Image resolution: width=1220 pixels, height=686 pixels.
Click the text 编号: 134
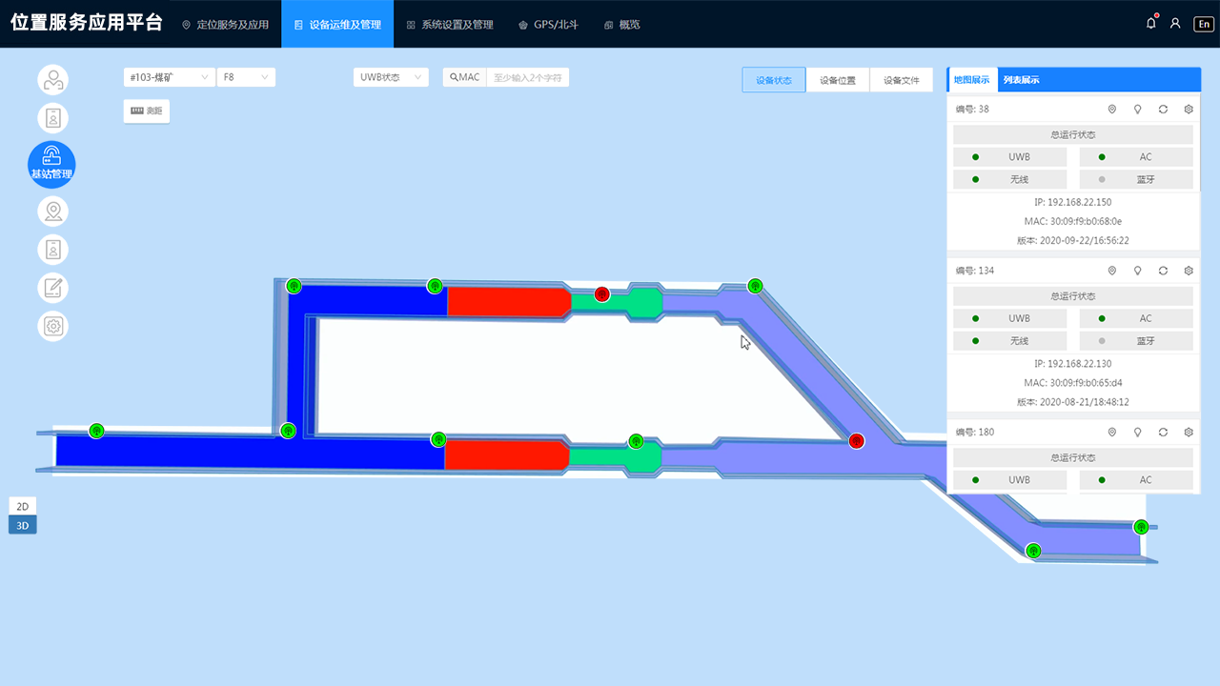pyautogui.click(x=975, y=271)
